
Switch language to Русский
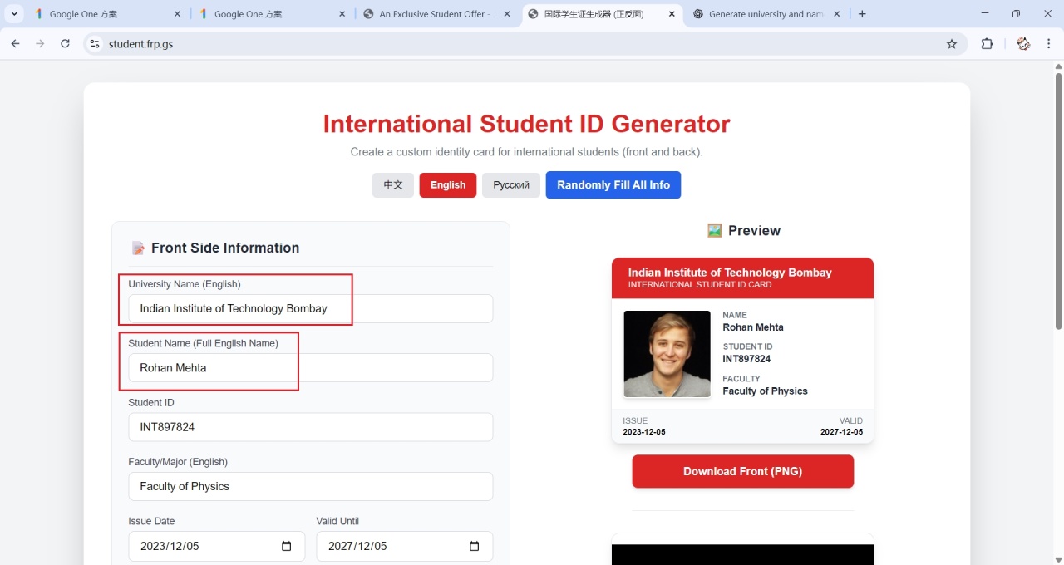click(x=511, y=185)
